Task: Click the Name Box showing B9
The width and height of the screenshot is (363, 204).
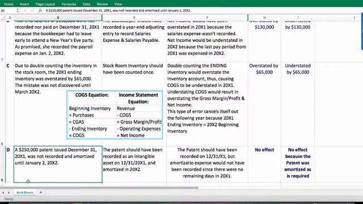Action: 7,10
